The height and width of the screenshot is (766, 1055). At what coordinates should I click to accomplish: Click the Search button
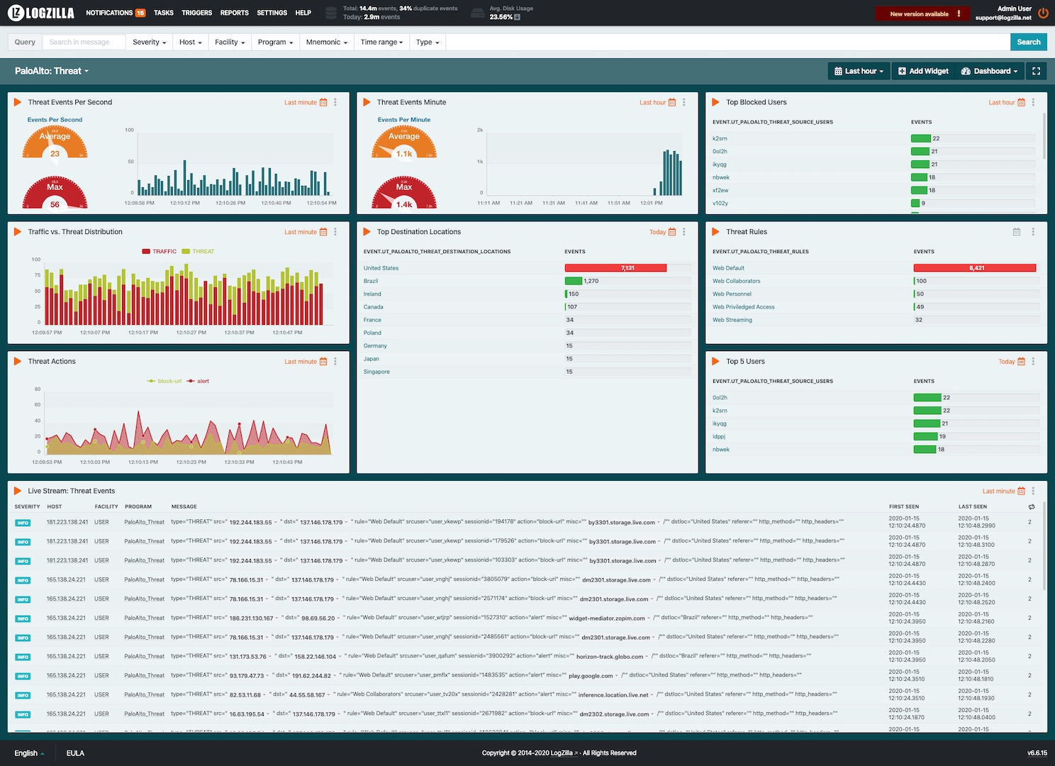pos(1029,42)
